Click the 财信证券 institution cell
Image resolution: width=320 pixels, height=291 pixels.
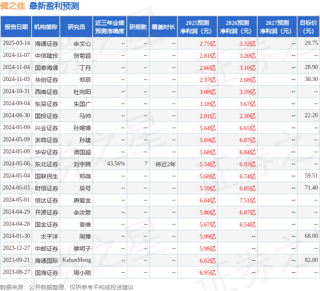(x=47, y=188)
